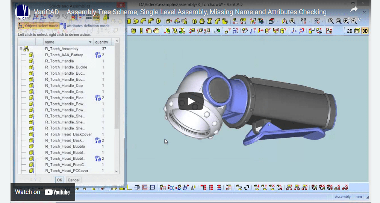Click the multi-instance icon beside R_Torch_AAA_Battery quantity
This screenshot has height=203, width=380.
(x=98, y=55)
